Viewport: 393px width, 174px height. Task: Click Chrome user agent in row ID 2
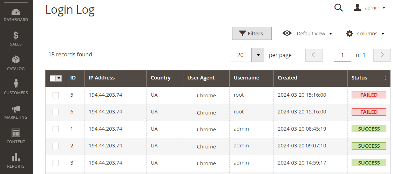[x=206, y=146]
